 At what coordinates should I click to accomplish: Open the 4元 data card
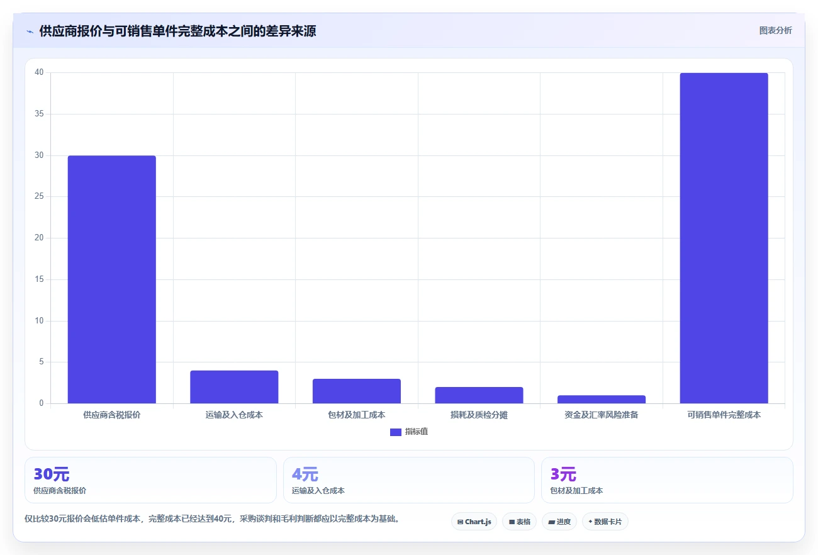click(x=409, y=480)
